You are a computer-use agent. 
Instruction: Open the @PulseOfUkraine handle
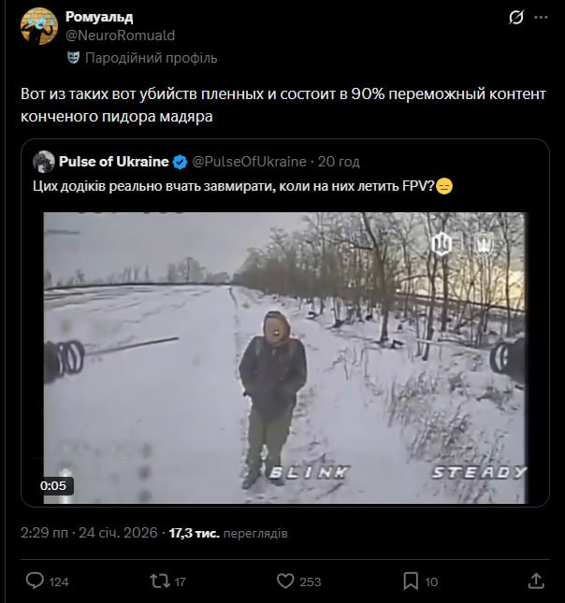249,162
